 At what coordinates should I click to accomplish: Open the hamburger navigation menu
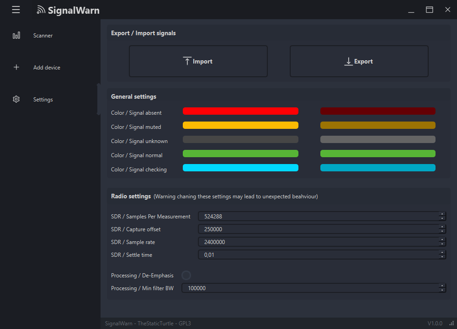pos(16,10)
